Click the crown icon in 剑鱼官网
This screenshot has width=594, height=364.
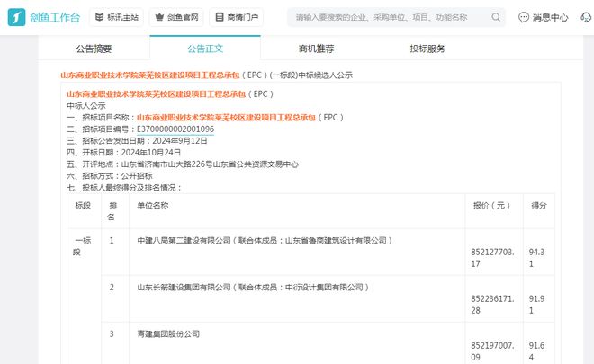coord(159,17)
